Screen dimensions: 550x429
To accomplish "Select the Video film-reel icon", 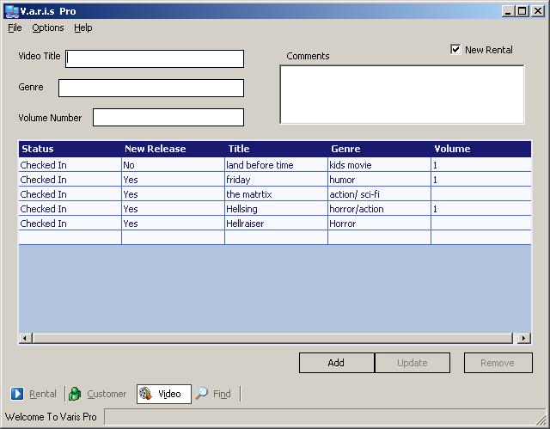I will (x=145, y=394).
